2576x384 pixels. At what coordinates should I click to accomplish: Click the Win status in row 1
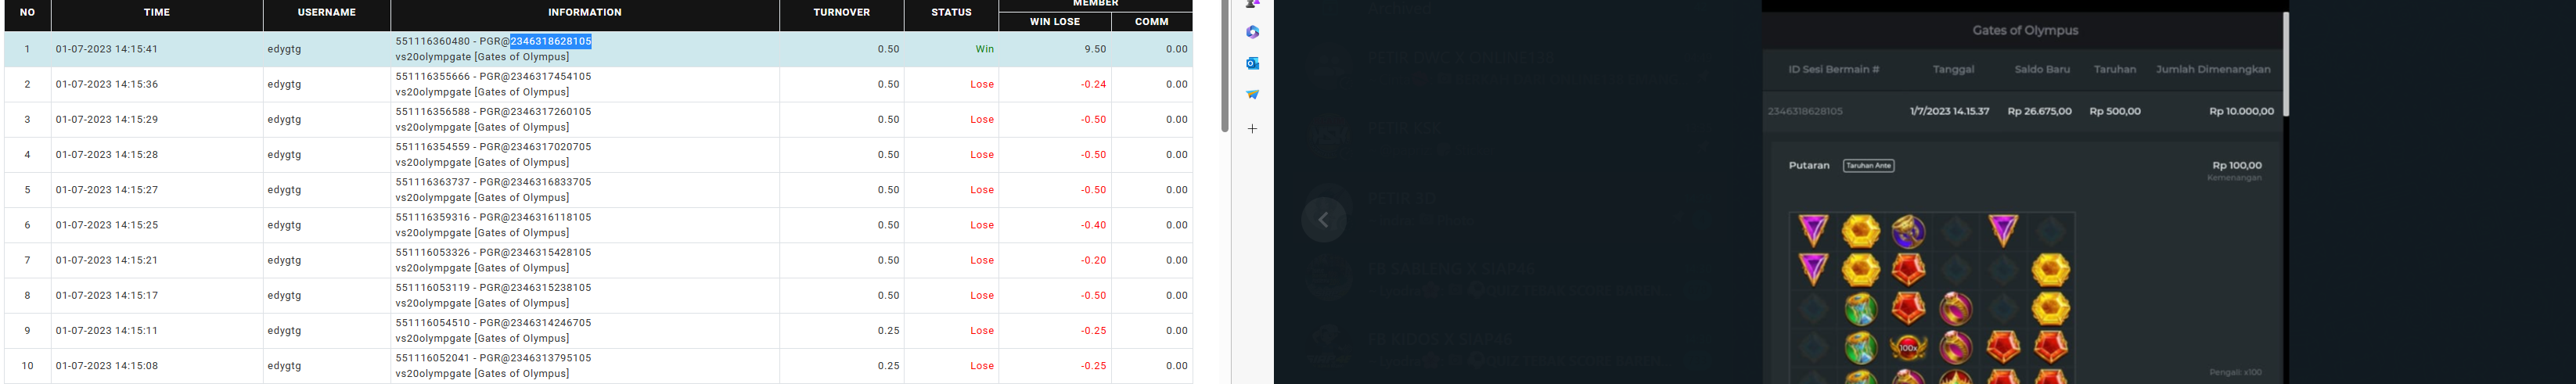(x=985, y=49)
